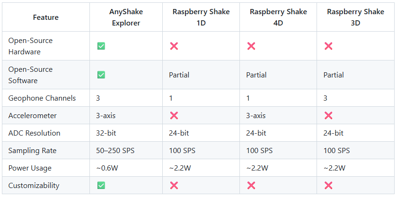
Task: Click 3-axis under Raspberry Shake 4D
Action: (x=256, y=116)
